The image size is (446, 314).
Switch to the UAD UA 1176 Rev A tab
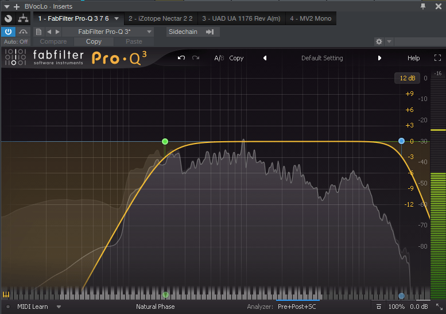point(241,19)
